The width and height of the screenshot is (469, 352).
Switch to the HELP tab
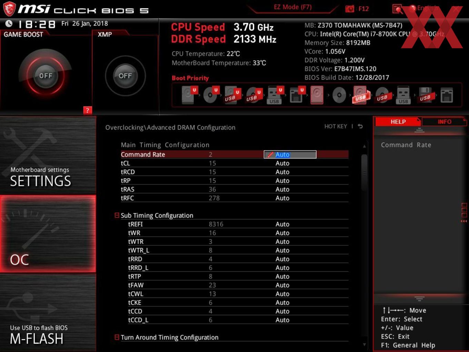tap(398, 122)
